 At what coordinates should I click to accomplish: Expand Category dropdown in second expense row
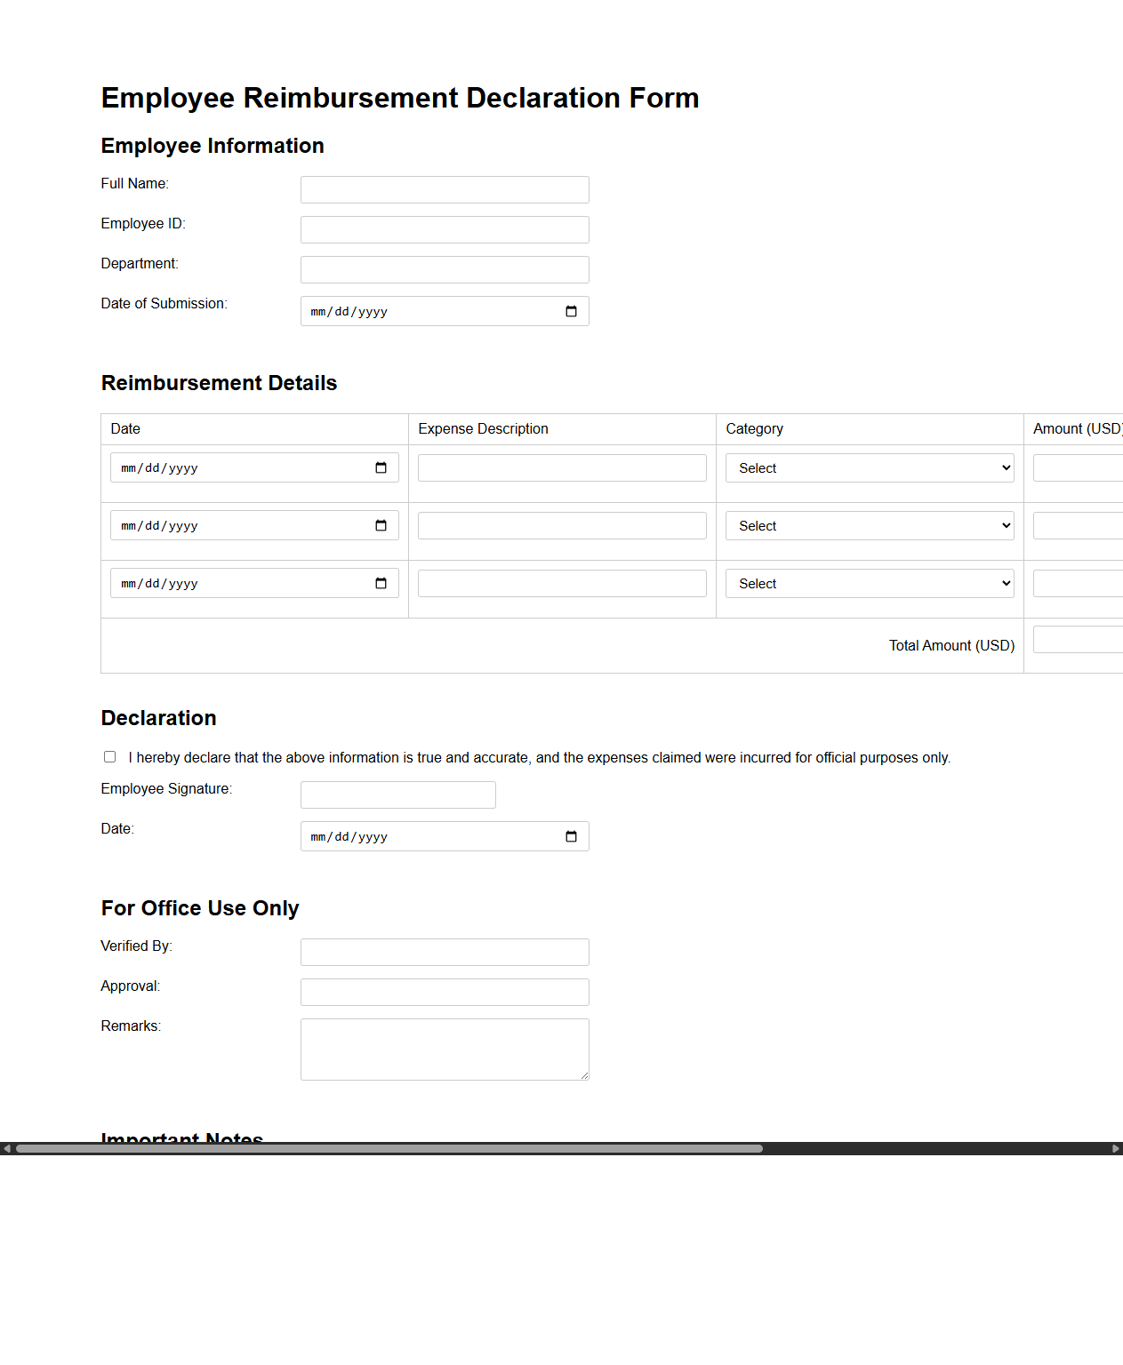(869, 526)
